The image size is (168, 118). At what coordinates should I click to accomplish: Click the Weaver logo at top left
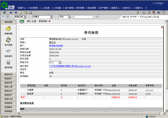[8, 6]
